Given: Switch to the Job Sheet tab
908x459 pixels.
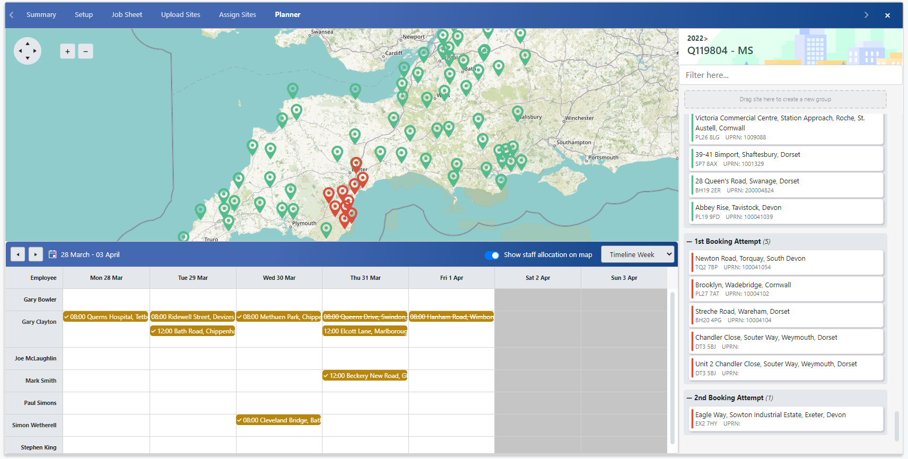Looking at the screenshot, I should click(x=127, y=15).
